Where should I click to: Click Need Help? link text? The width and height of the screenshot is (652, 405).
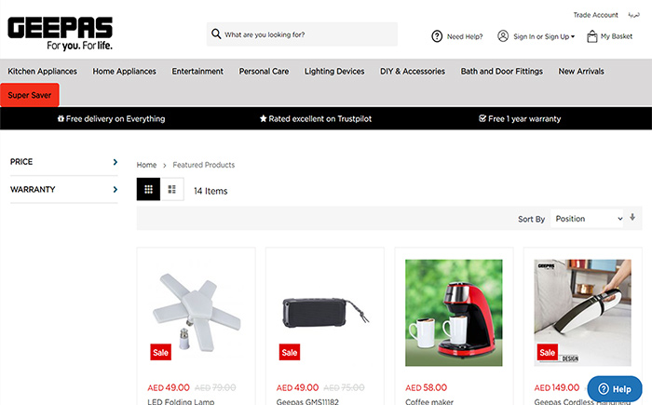click(x=465, y=36)
